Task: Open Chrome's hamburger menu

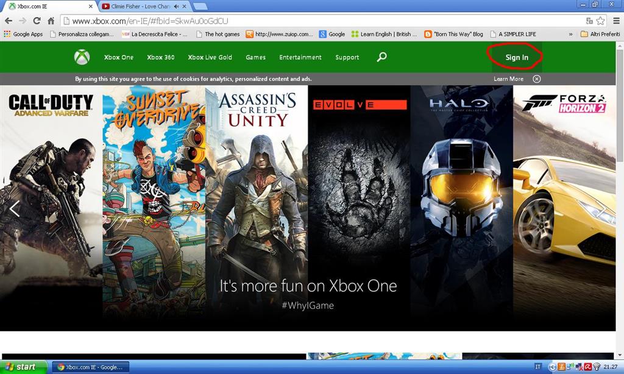Action: coord(617,21)
